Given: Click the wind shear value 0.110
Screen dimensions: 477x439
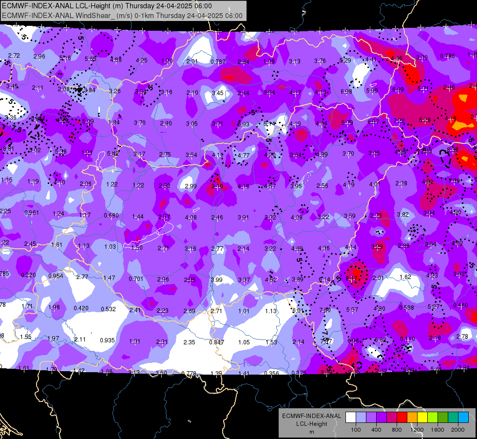Looking at the screenshot, I should [408, 339].
